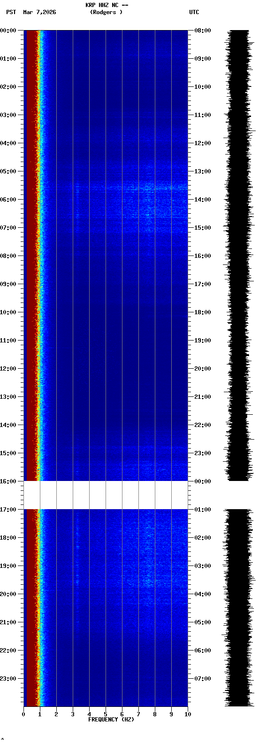Select the PST-axis "14:00" time label

8,425
